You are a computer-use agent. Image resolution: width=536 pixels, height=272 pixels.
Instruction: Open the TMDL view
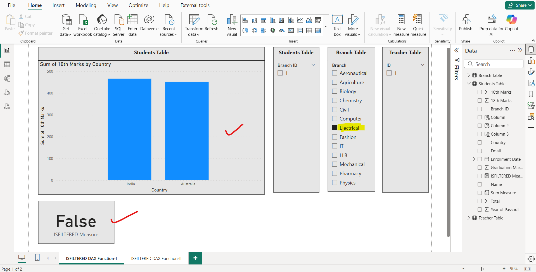coord(7,107)
